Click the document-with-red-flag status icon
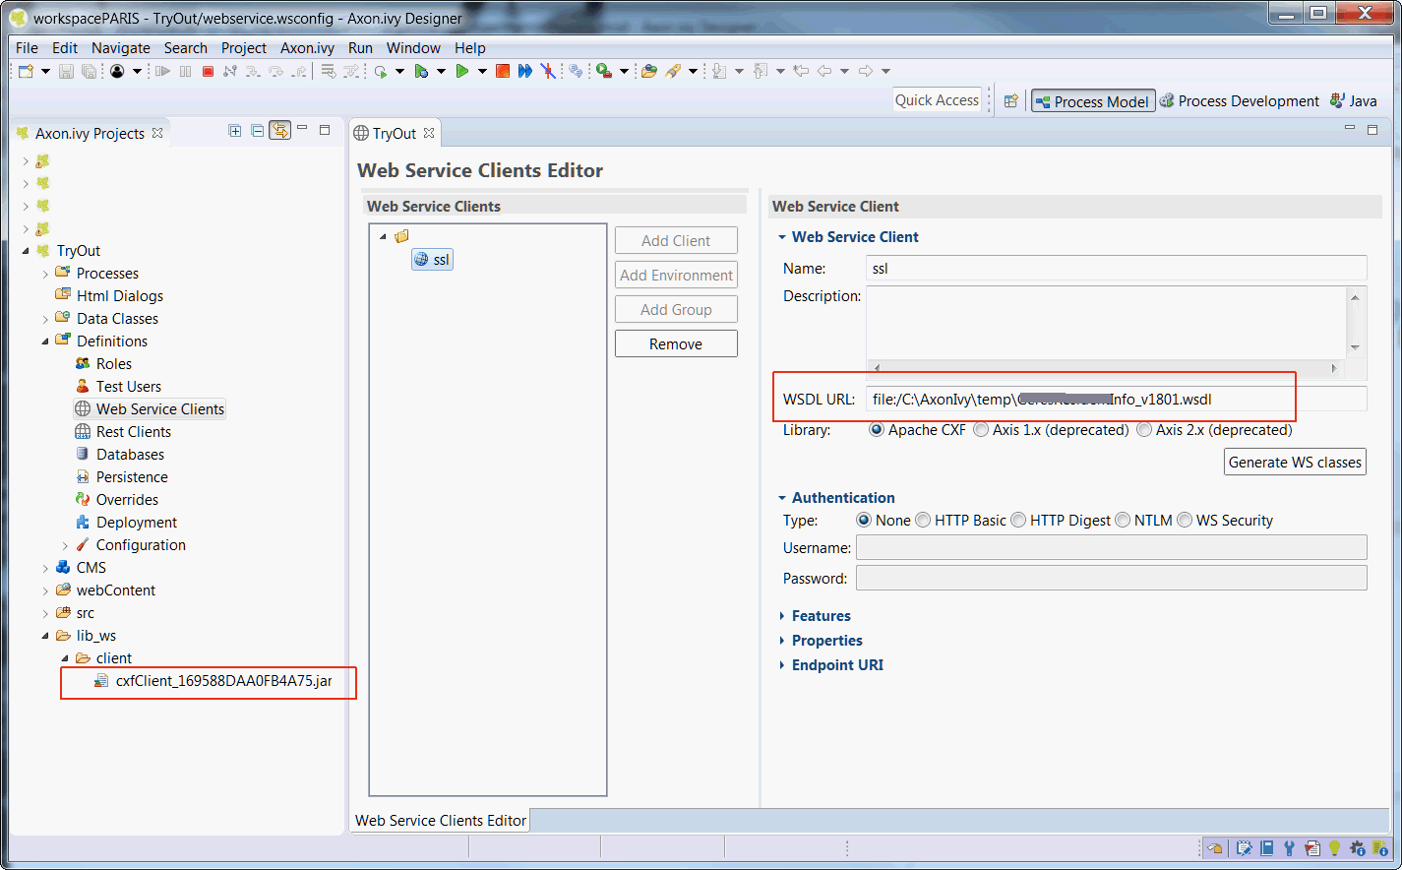This screenshot has height=870, width=1402. point(1312,847)
